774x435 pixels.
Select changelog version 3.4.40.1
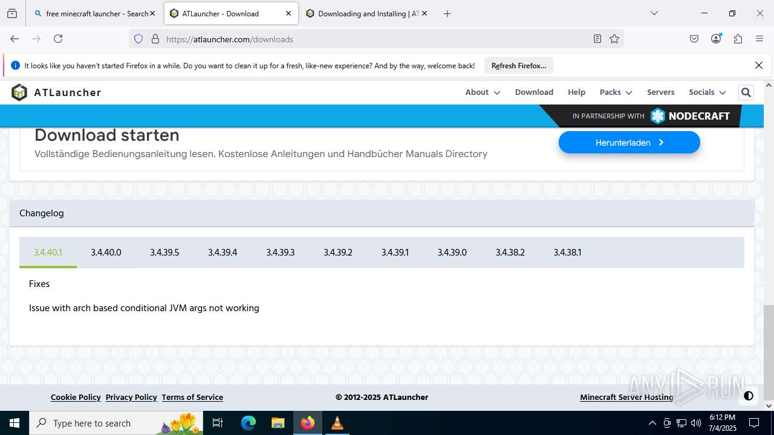[x=48, y=252]
